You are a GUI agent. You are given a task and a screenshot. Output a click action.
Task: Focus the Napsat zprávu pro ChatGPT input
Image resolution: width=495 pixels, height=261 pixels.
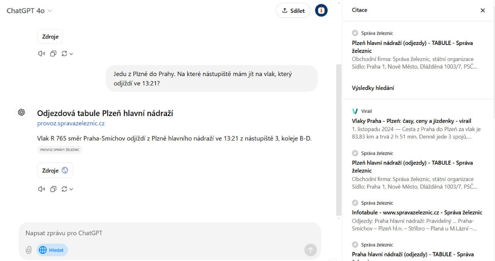169,233
